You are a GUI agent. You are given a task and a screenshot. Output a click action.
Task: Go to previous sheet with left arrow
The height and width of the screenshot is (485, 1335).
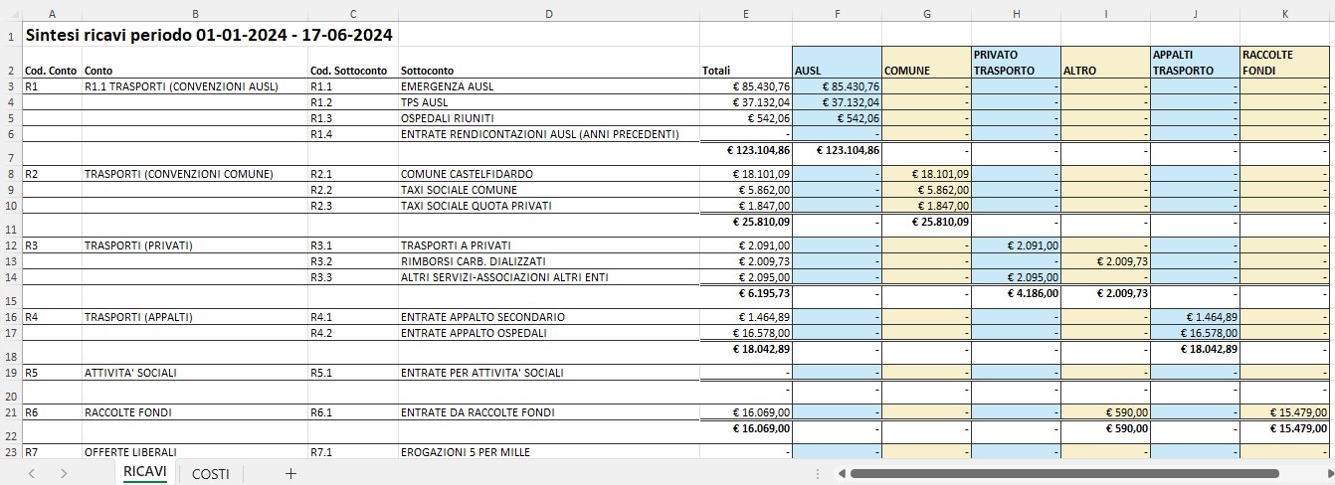pyautogui.click(x=32, y=473)
